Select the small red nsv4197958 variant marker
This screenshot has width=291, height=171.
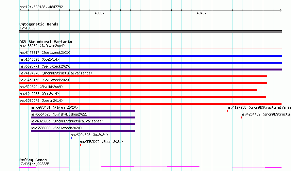(x=227, y=111)
